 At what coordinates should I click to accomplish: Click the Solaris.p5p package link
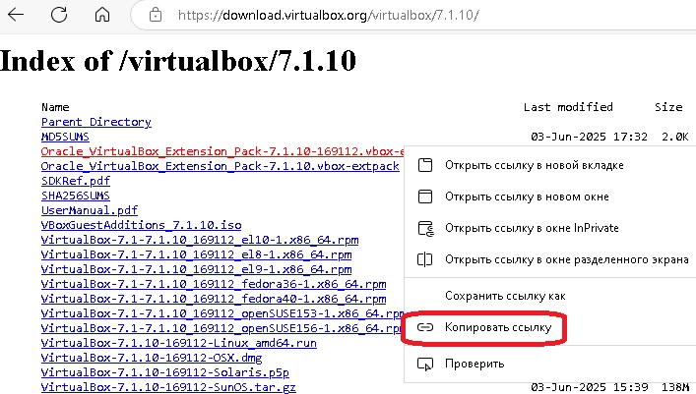164,371
